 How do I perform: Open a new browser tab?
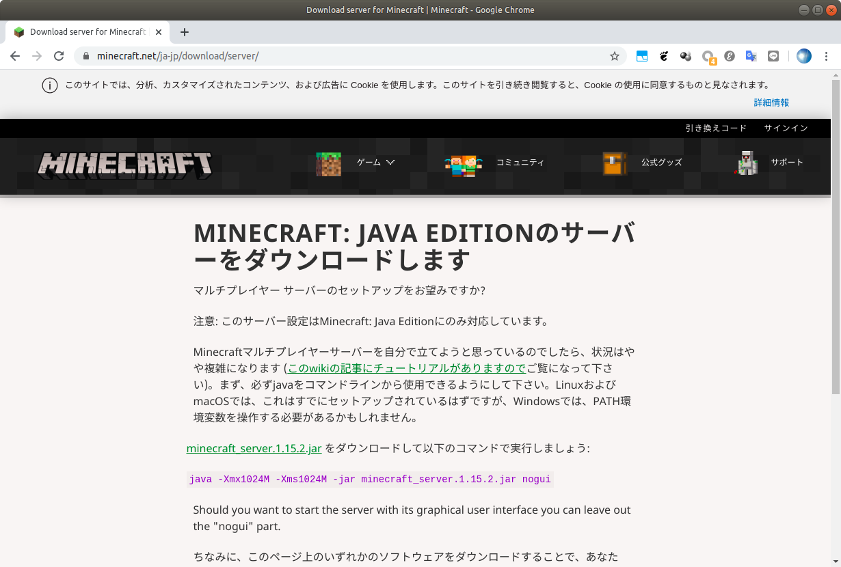pyautogui.click(x=184, y=32)
